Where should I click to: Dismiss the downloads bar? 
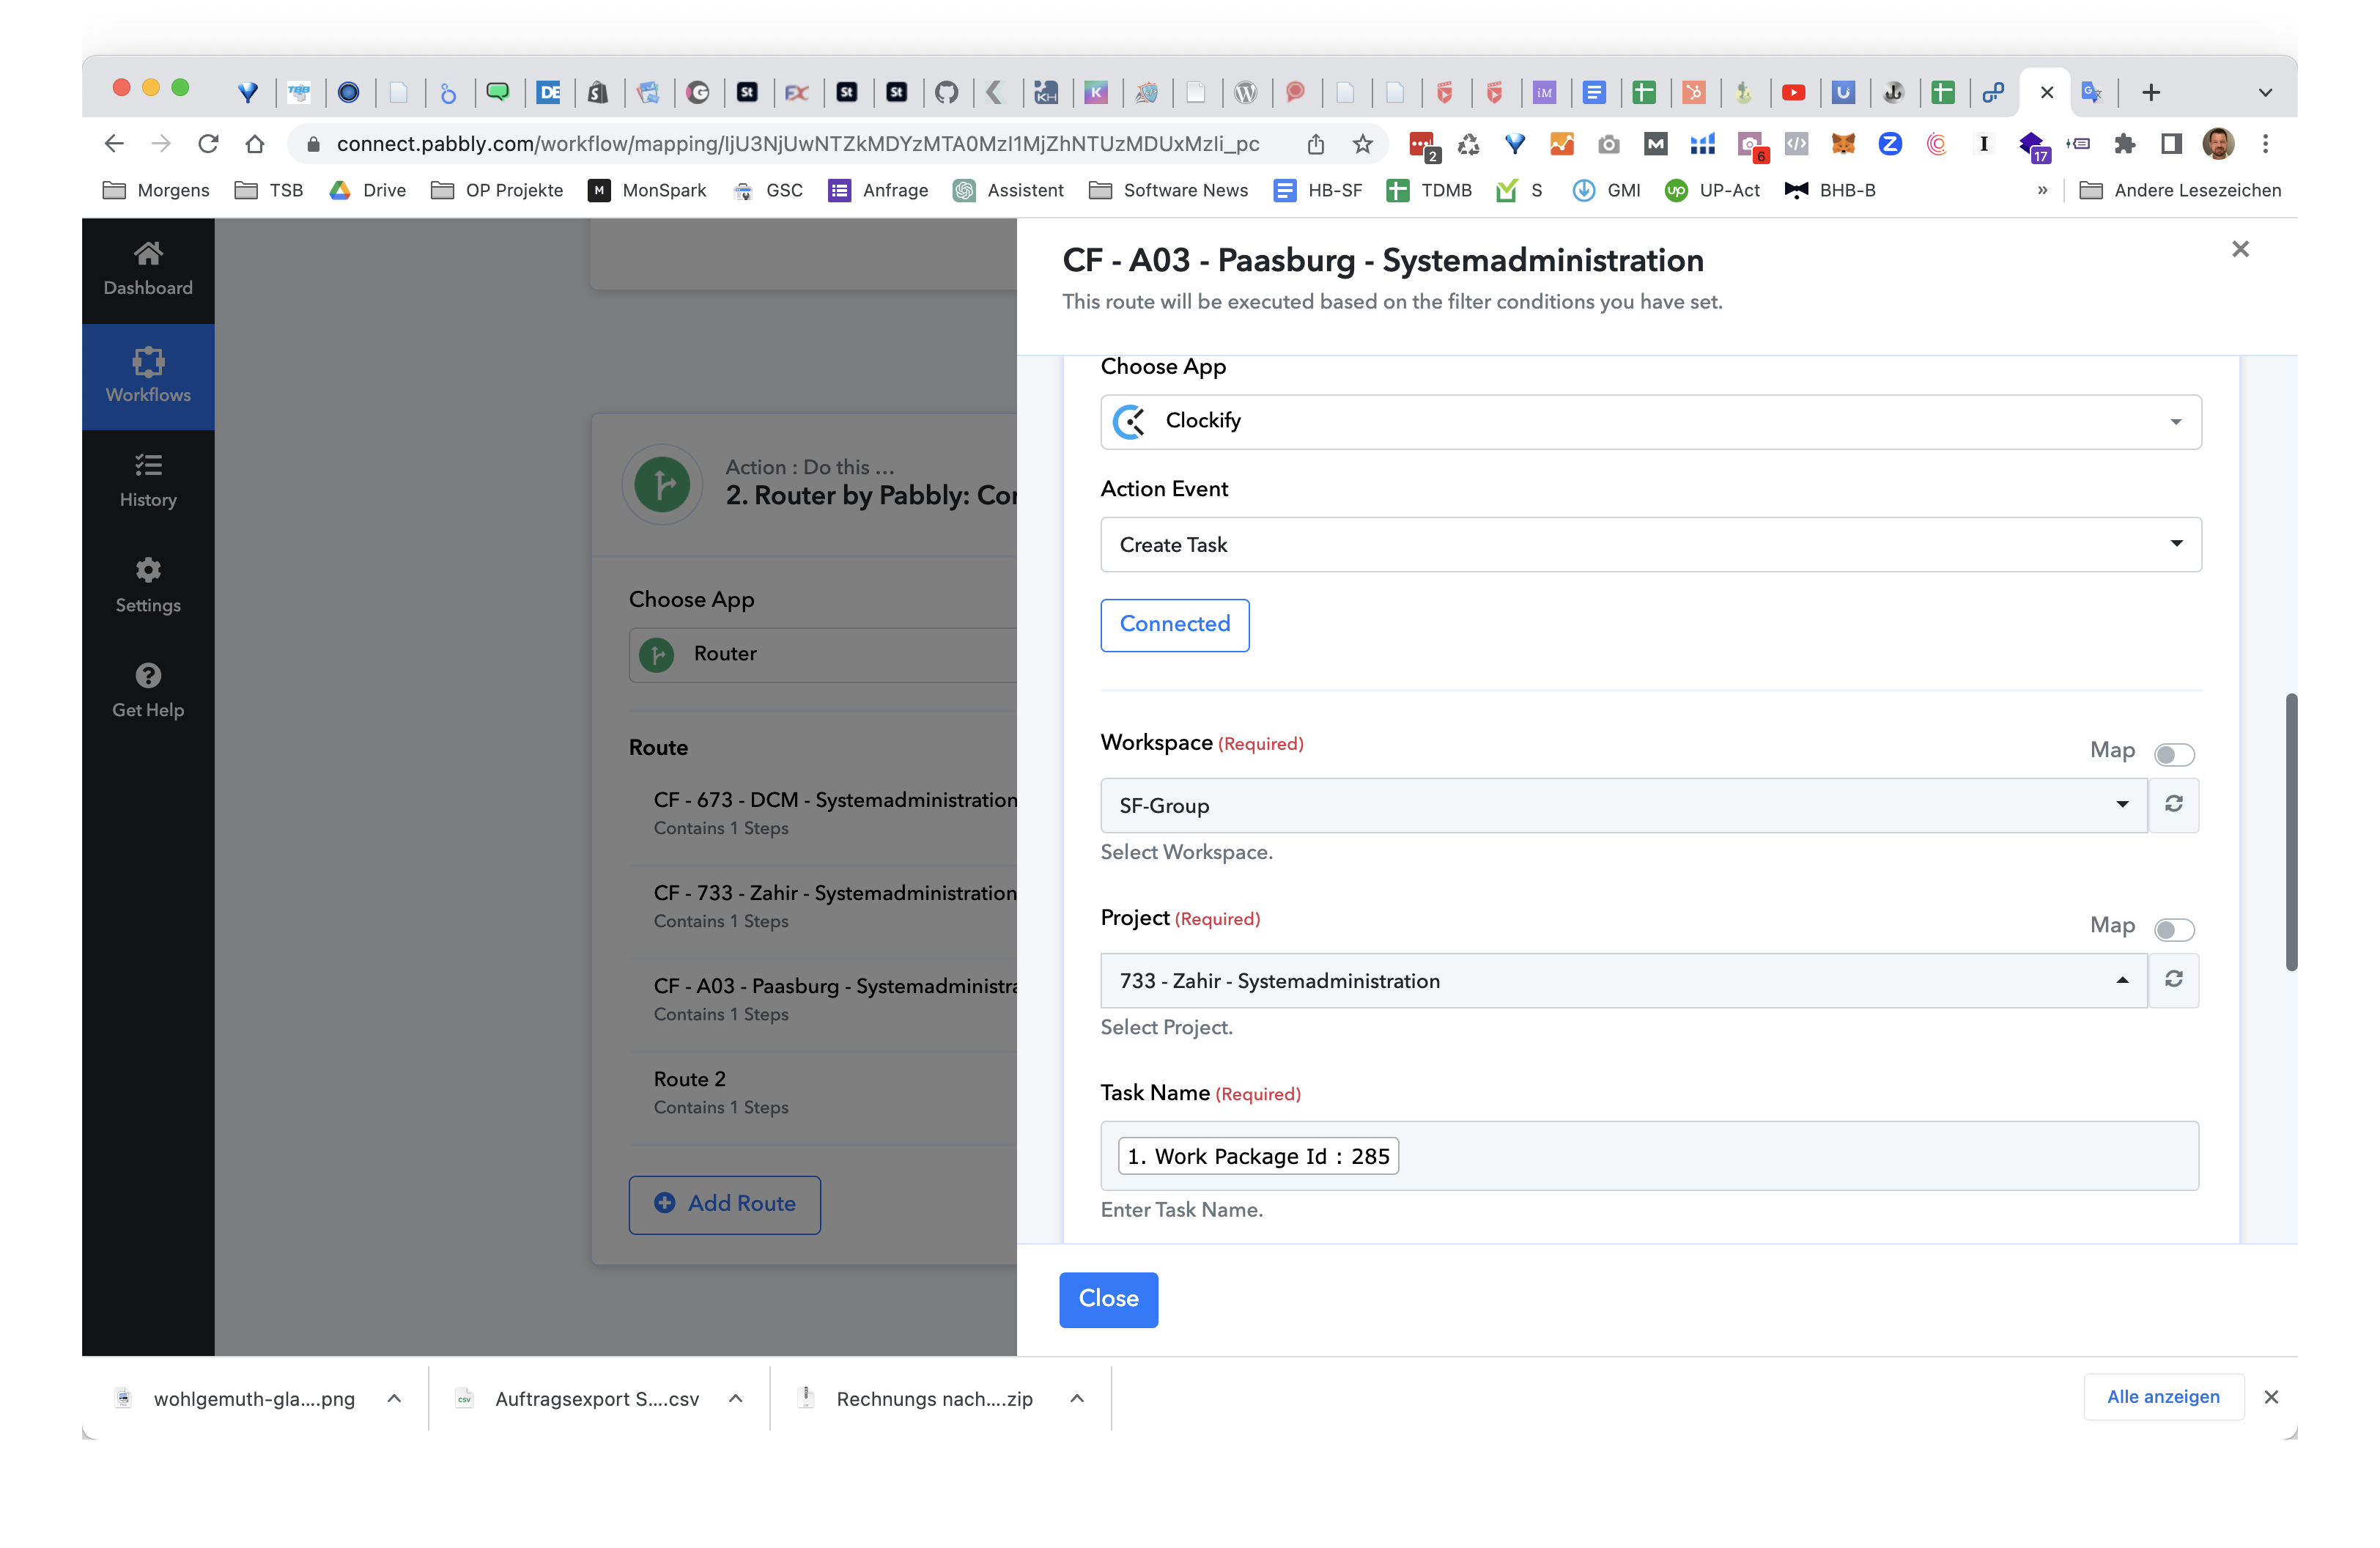(x=2271, y=1397)
